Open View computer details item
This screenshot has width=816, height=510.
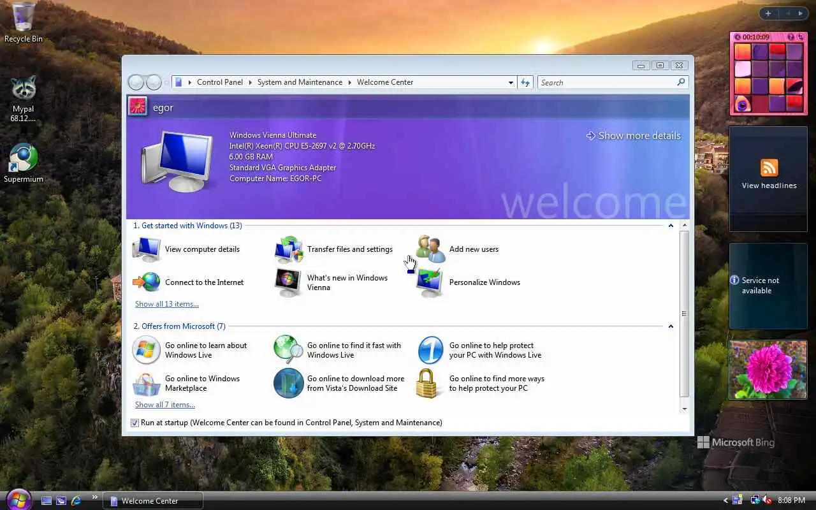pyautogui.click(x=186, y=249)
